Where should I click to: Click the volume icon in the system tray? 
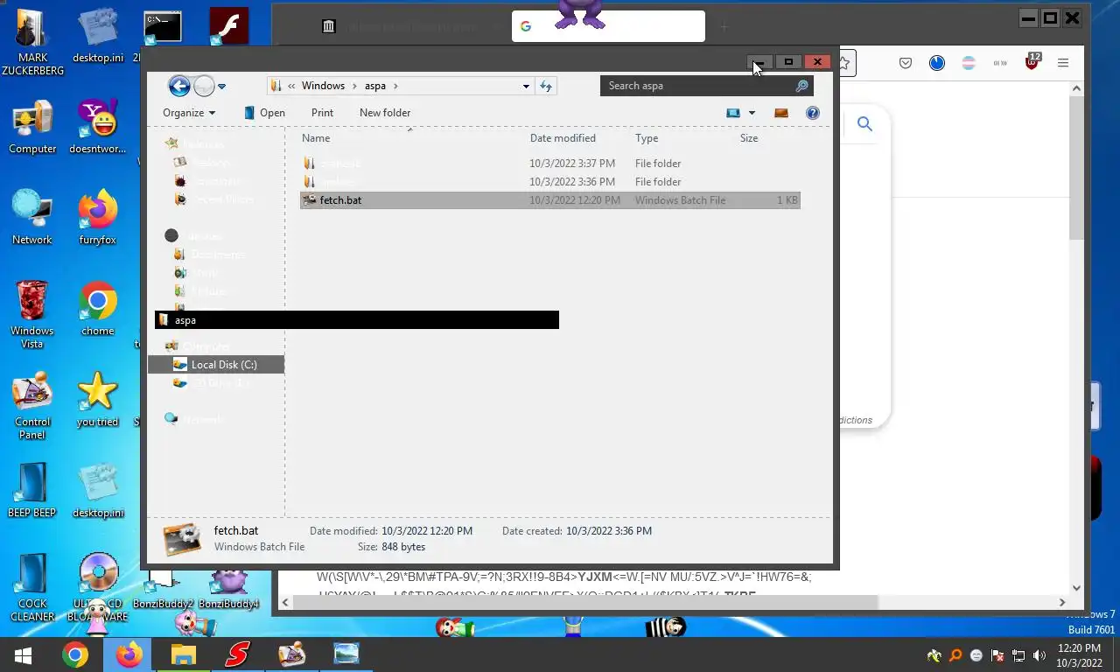pos(1039,655)
